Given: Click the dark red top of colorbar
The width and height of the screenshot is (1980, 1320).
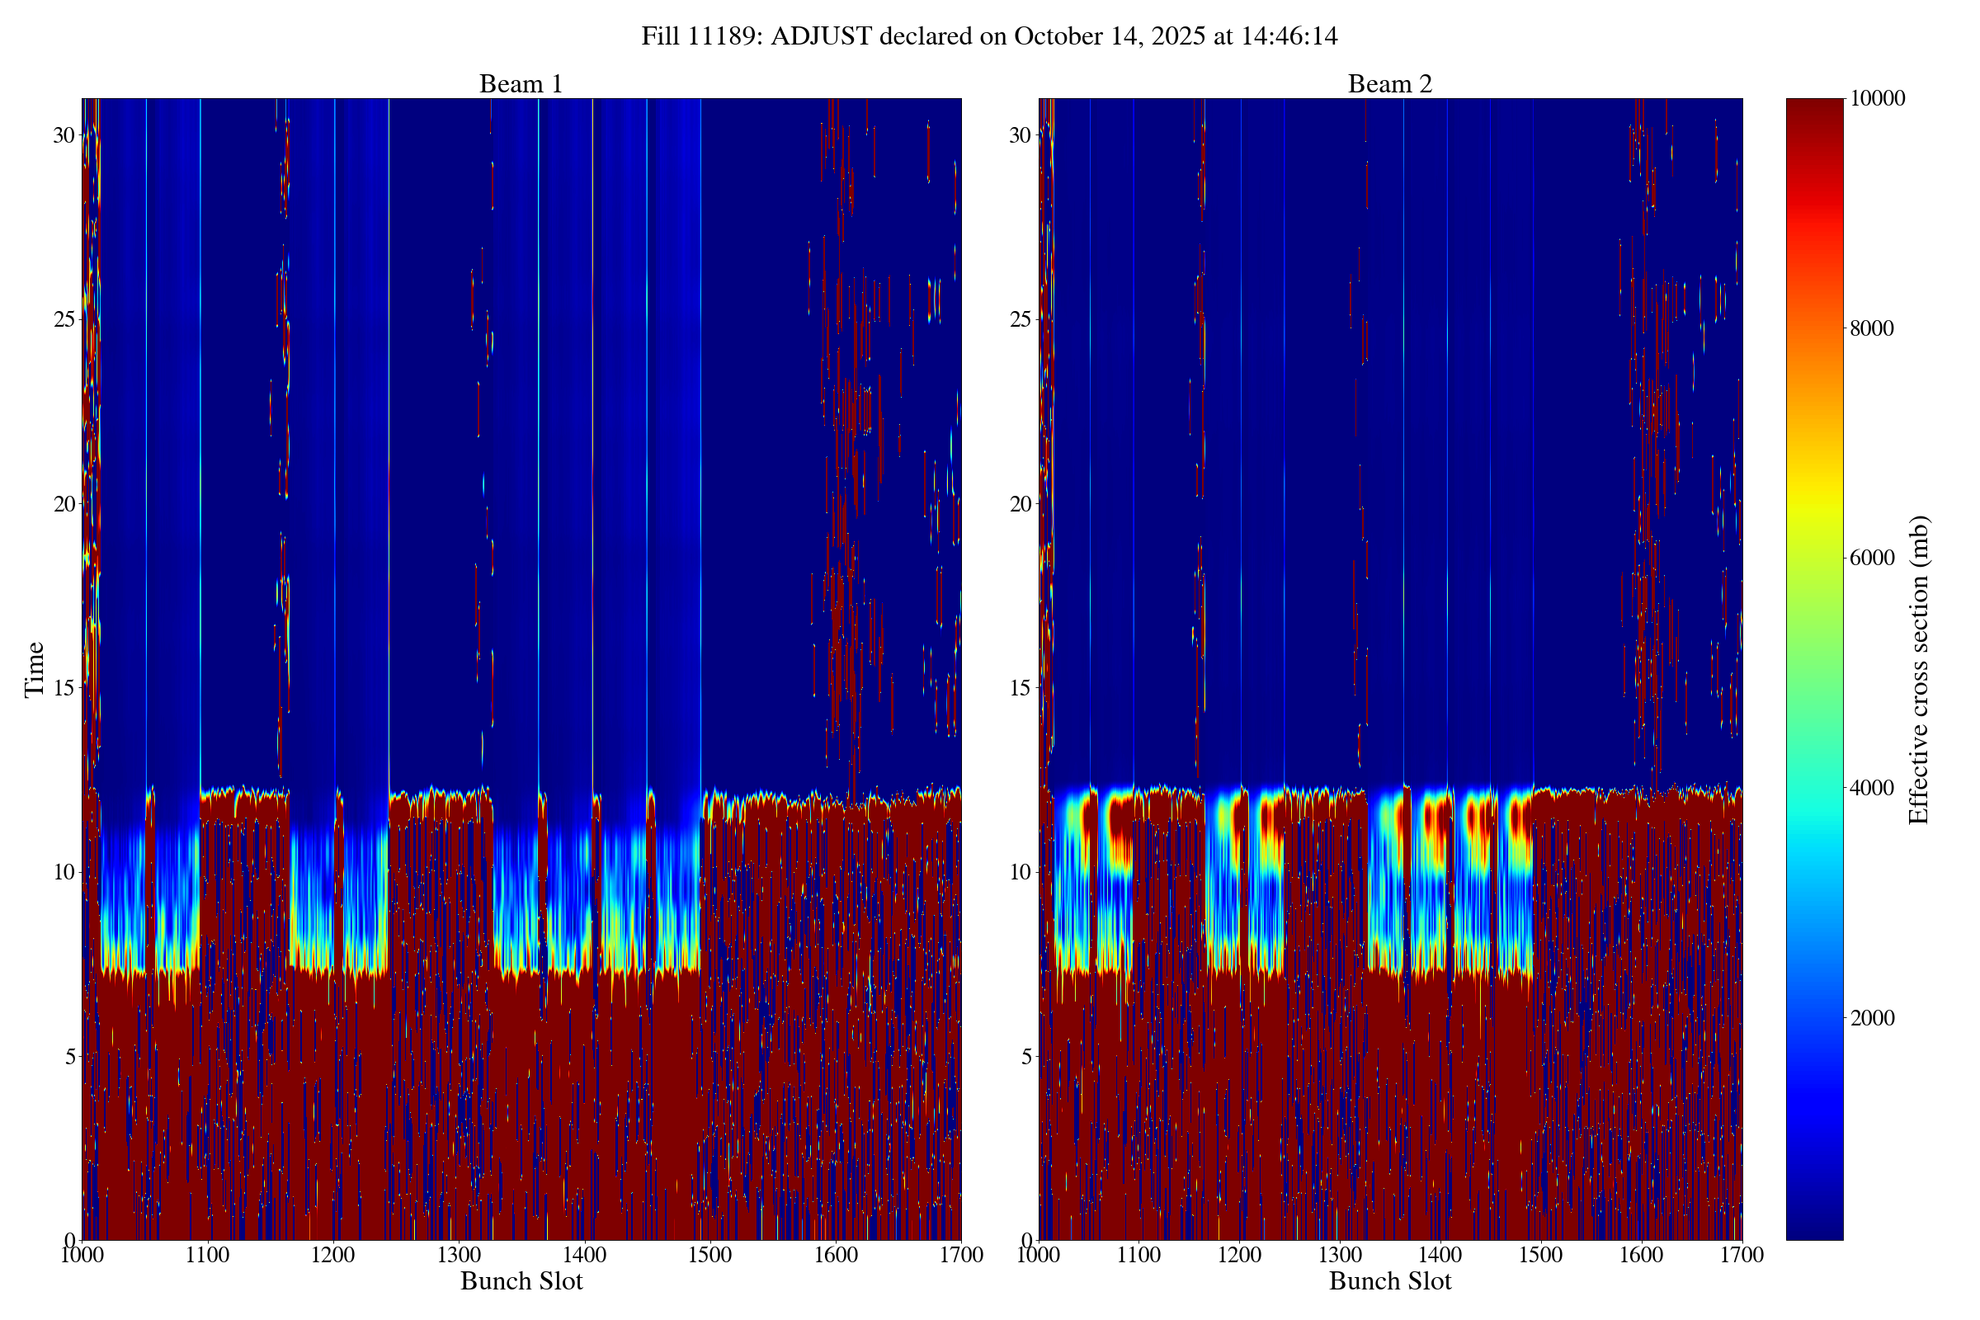Looking at the screenshot, I should pos(1814,110).
